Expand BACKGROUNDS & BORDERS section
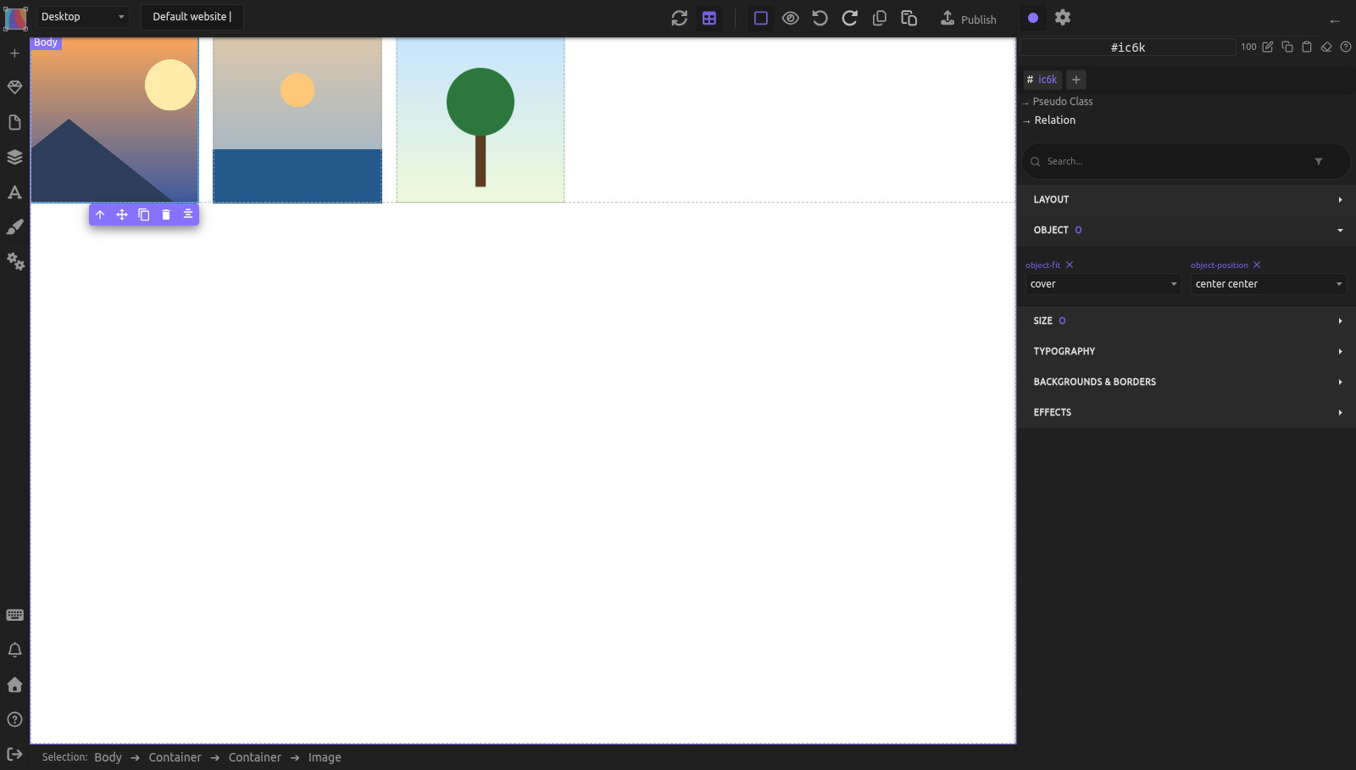The height and width of the screenshot is (770, 1356). 1186,382
